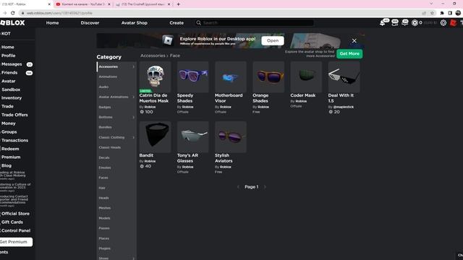
Task: Expand the Shoes category arrow
Action: coord(133,259)
